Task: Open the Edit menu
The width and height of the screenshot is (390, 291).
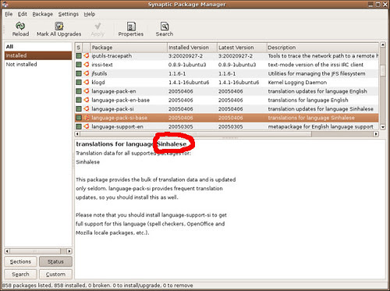Action: 23,14
